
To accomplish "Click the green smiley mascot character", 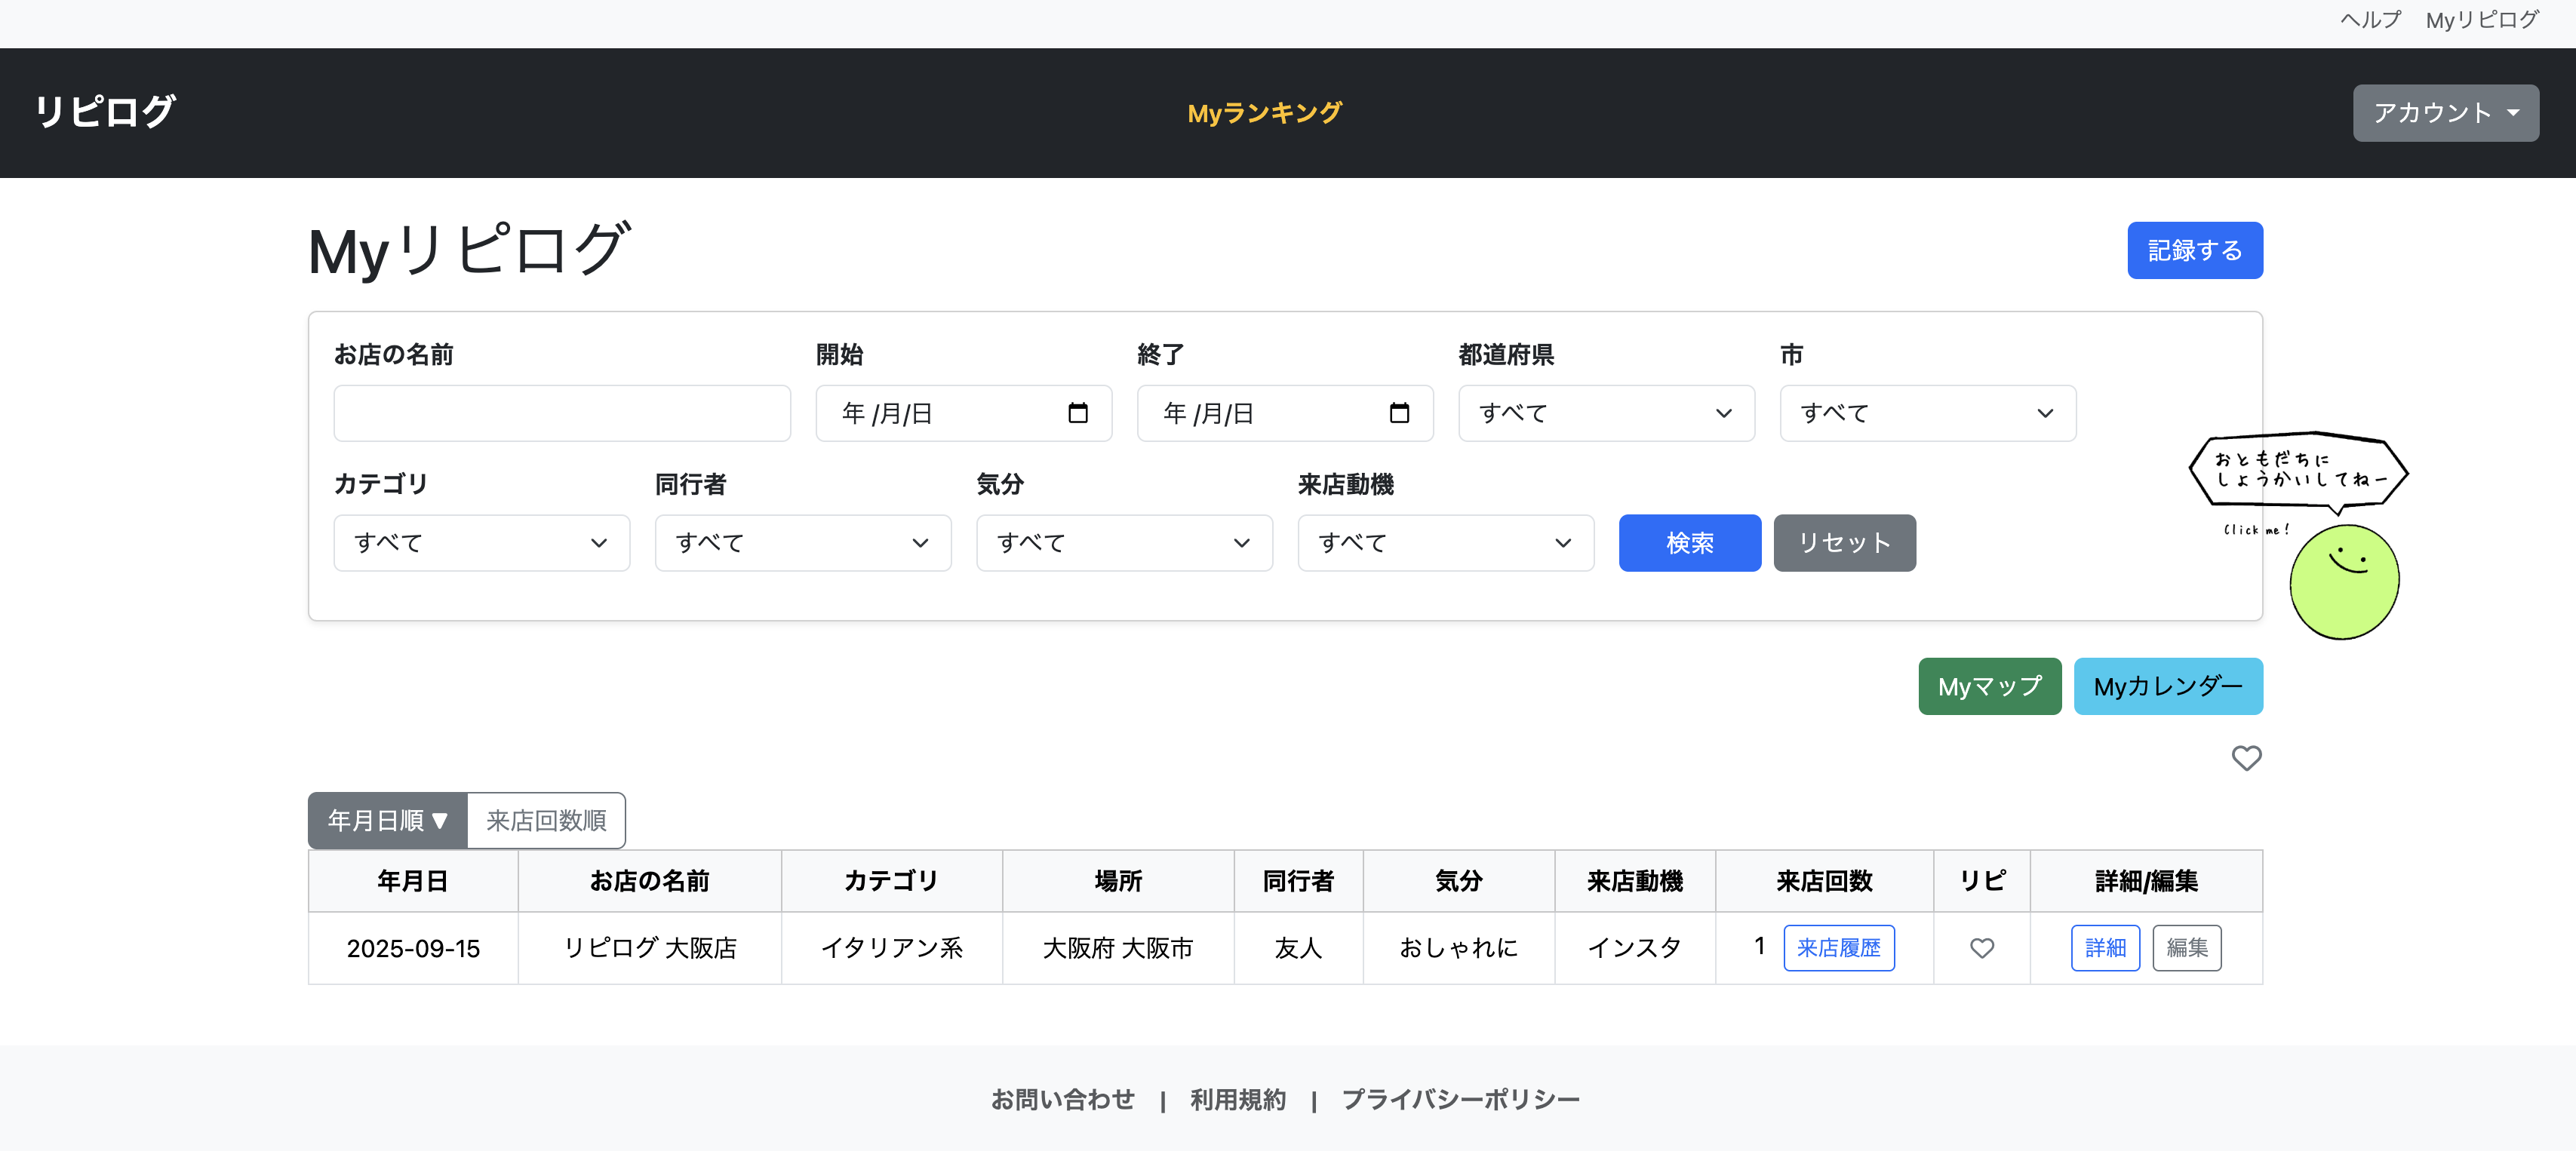I will click(2345, 581).
